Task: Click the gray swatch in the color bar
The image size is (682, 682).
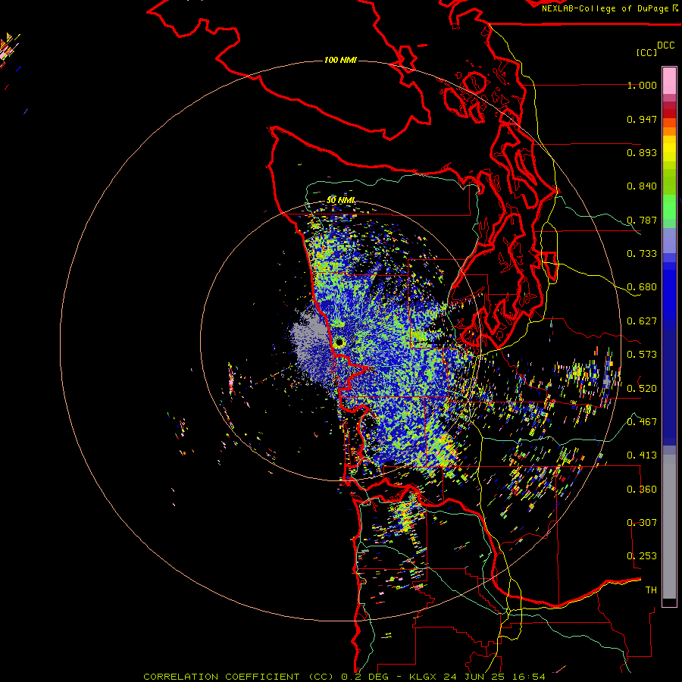Action: tap(669, 527)
